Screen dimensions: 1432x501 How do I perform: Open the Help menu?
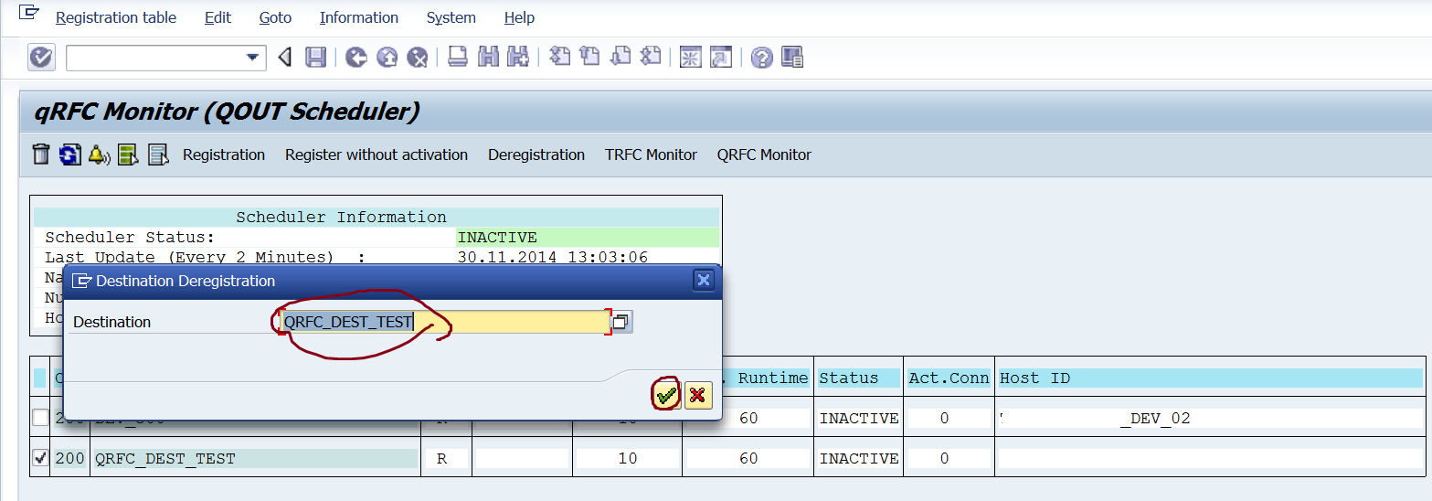(519, 17)
